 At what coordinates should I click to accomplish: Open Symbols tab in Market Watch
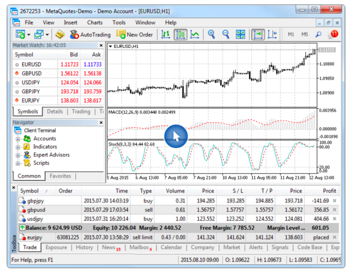point(28,112)
